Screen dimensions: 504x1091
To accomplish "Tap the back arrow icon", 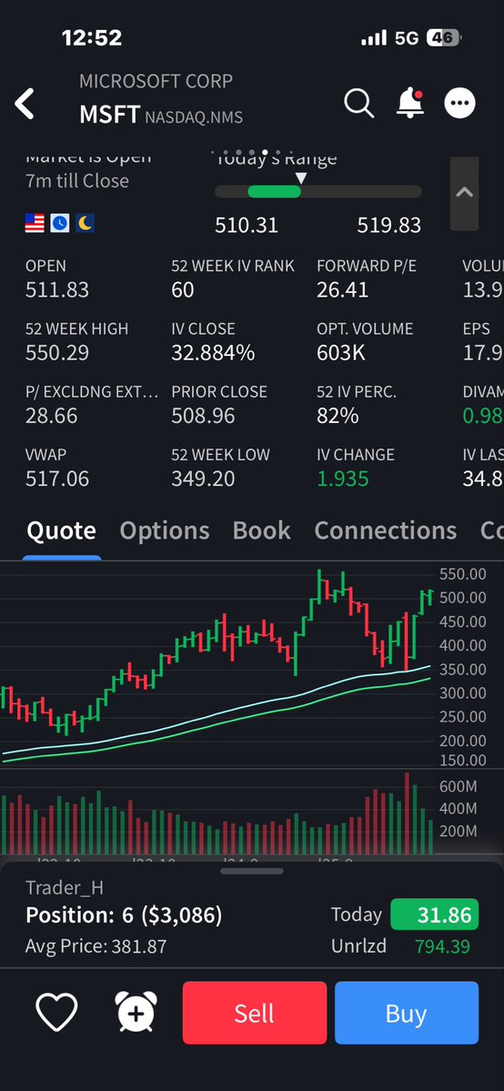I will (25, 104).
